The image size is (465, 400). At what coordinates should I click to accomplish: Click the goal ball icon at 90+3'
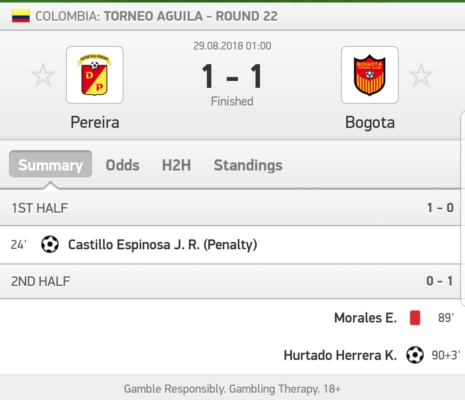tap(415, 355)
